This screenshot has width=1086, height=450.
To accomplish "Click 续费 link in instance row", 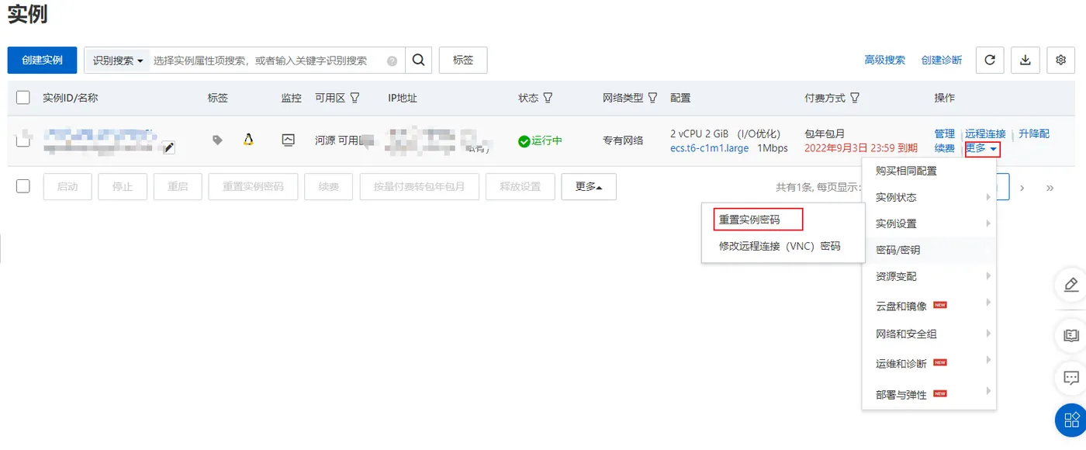I will pyautogui.click(x=945, y=148).
